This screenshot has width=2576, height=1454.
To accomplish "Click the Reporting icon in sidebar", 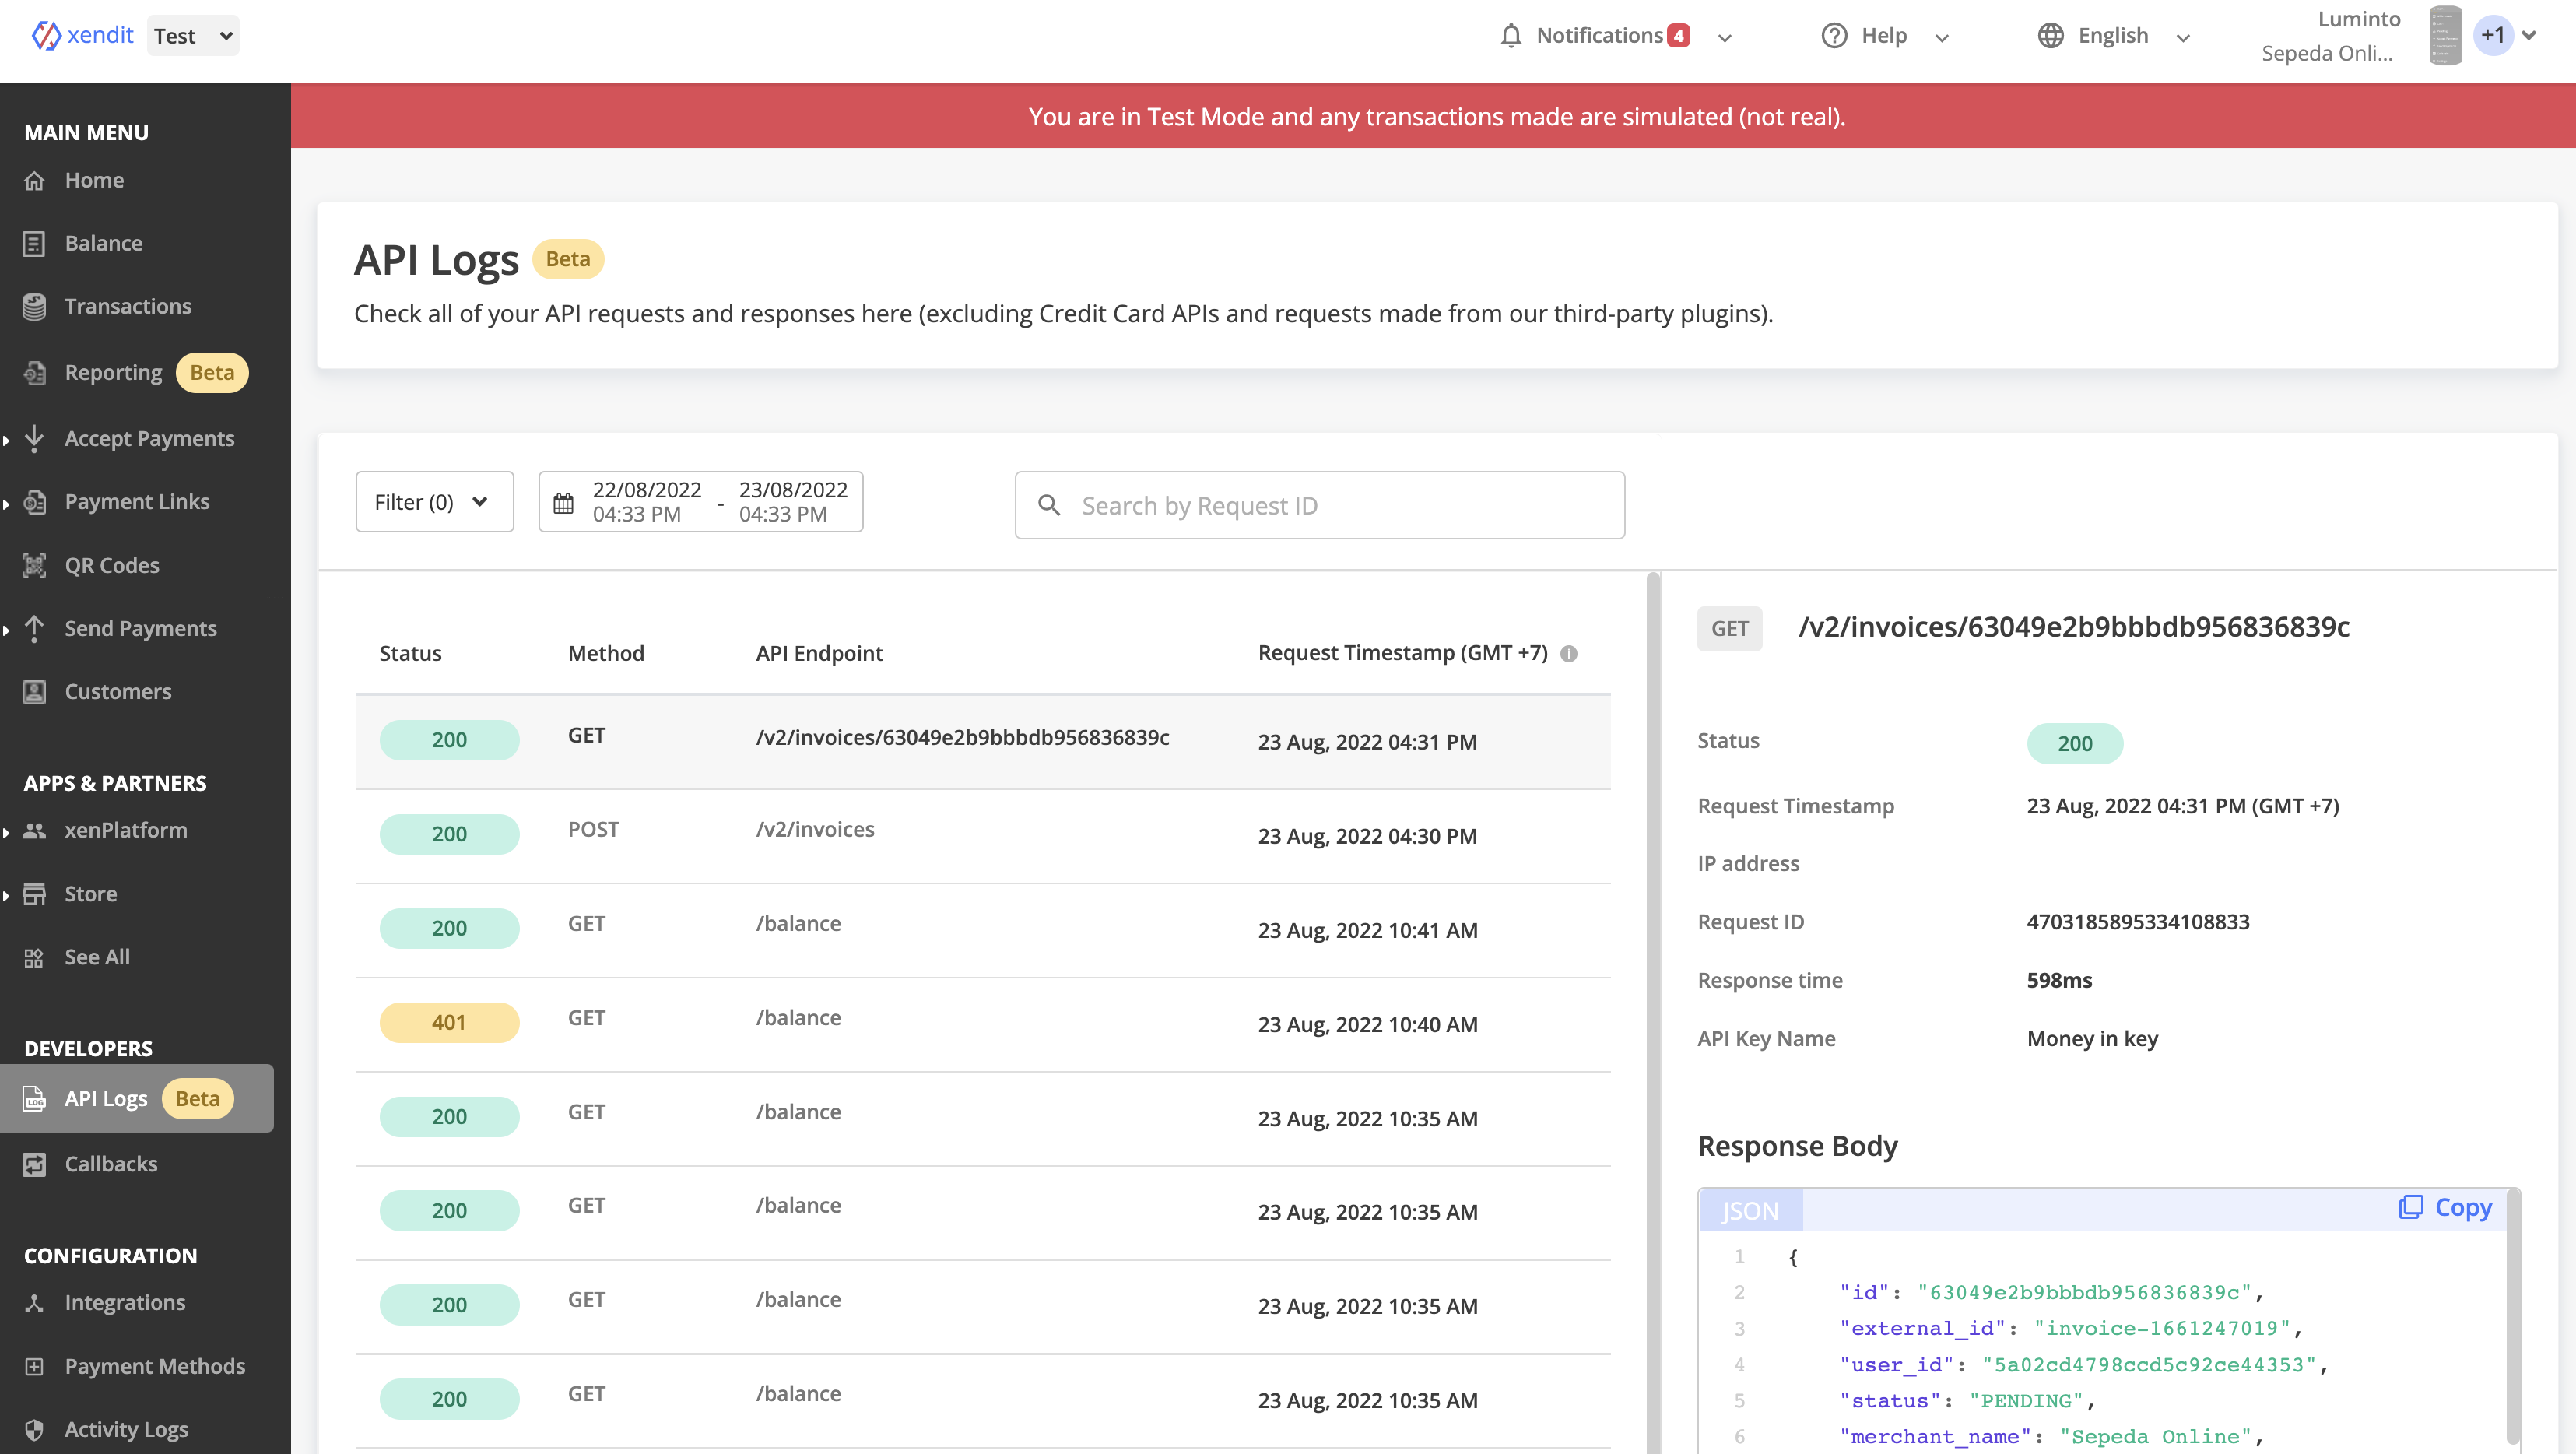I will pyautogui.click(x=34, y=372).
